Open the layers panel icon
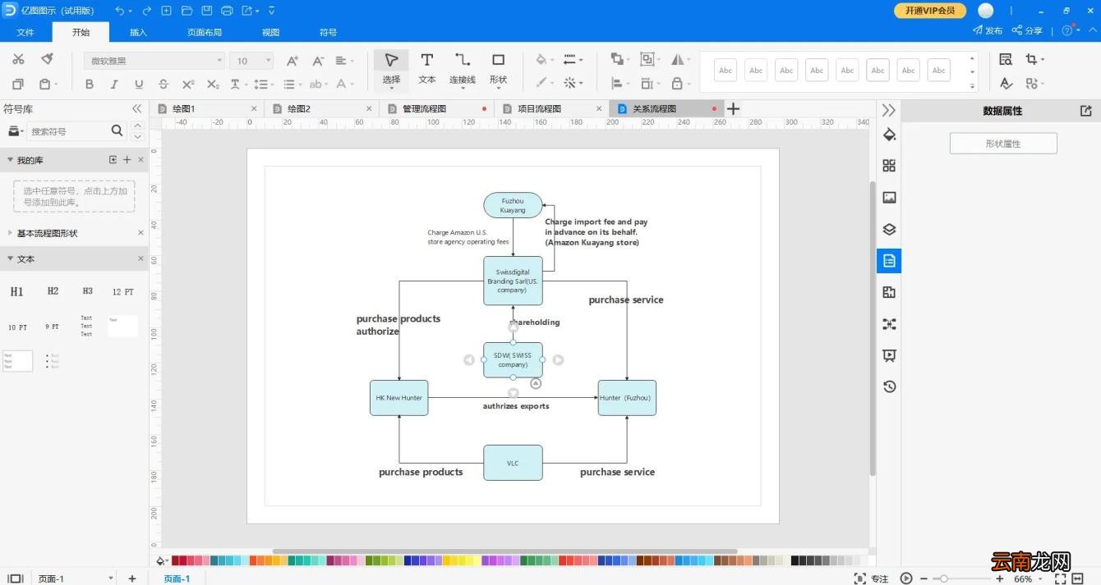This screenshot has width=1101, height=585. (x=889, y=230)
